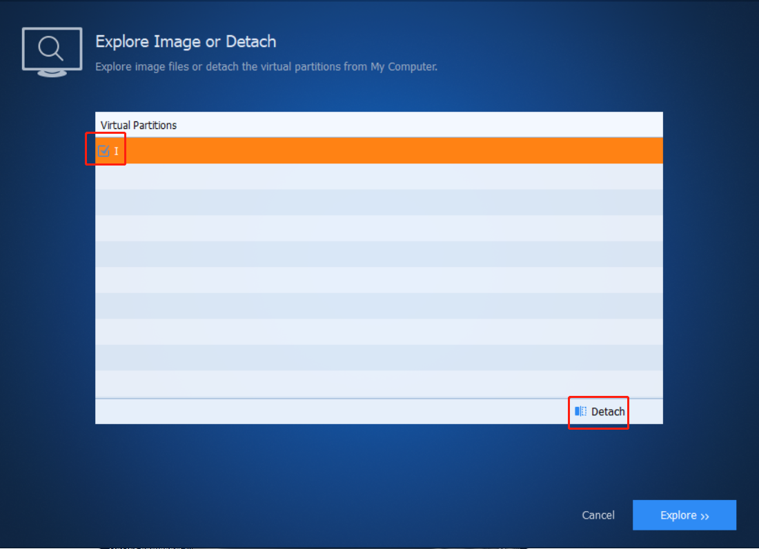Click the Virtual Partitions column header
Image resolution: width=759 pixels, height=549 pixels.
tap(138, 125)
